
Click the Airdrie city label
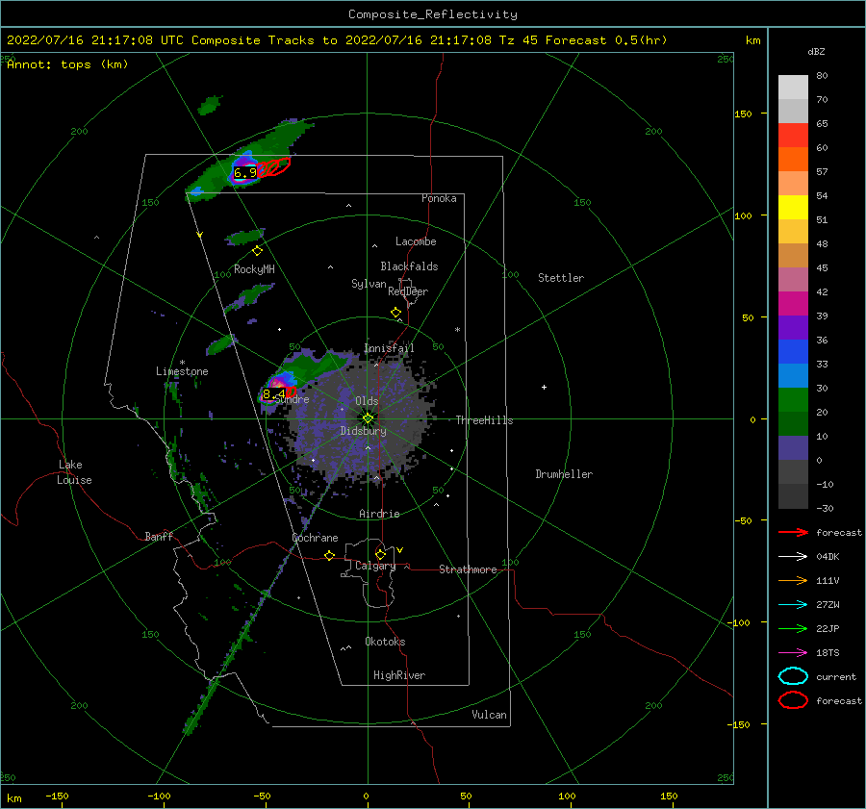click(379, 514)
